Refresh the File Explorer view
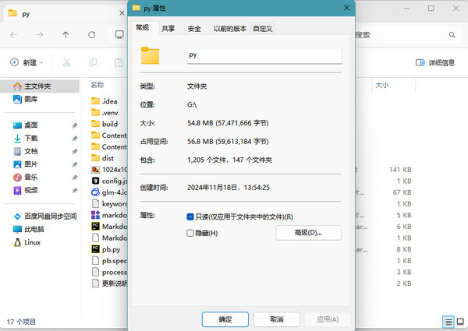The height and width of the screenshot is (331, 468). click(91, 35)
